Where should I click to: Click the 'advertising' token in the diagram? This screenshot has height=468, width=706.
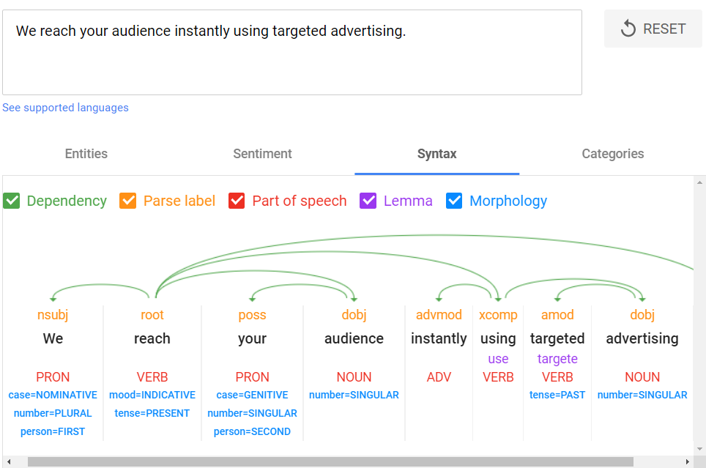(x=642, y=338)
